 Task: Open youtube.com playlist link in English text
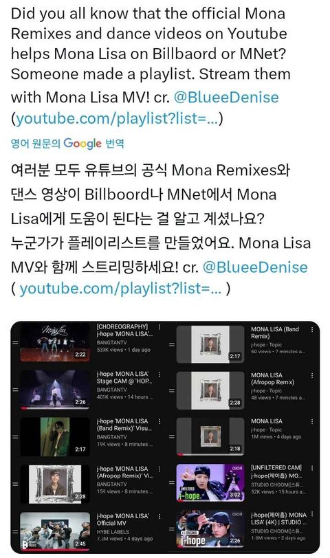click(x=117, y=118)
